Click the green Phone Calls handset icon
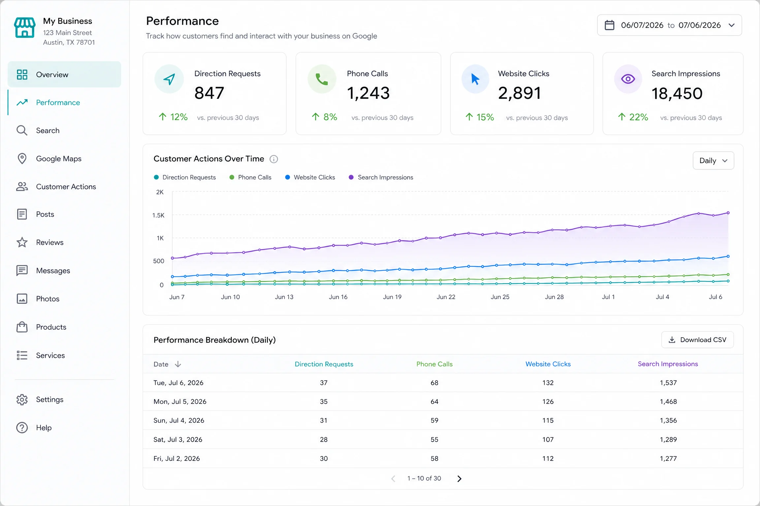This screenshot has width=760, height=506. coord(322,79)
